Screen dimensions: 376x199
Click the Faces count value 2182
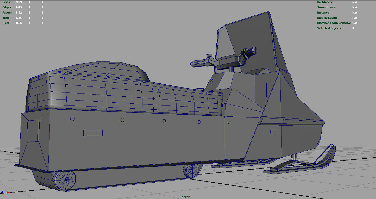pos(18,13)
